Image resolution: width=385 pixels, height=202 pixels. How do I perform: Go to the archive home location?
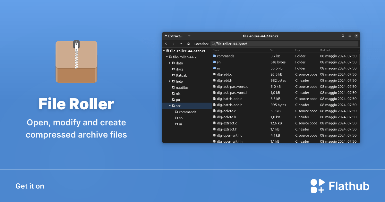tap(189, 44)
